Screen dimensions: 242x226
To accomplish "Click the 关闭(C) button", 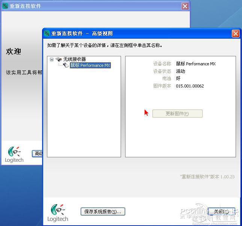I will coord(221,211).
